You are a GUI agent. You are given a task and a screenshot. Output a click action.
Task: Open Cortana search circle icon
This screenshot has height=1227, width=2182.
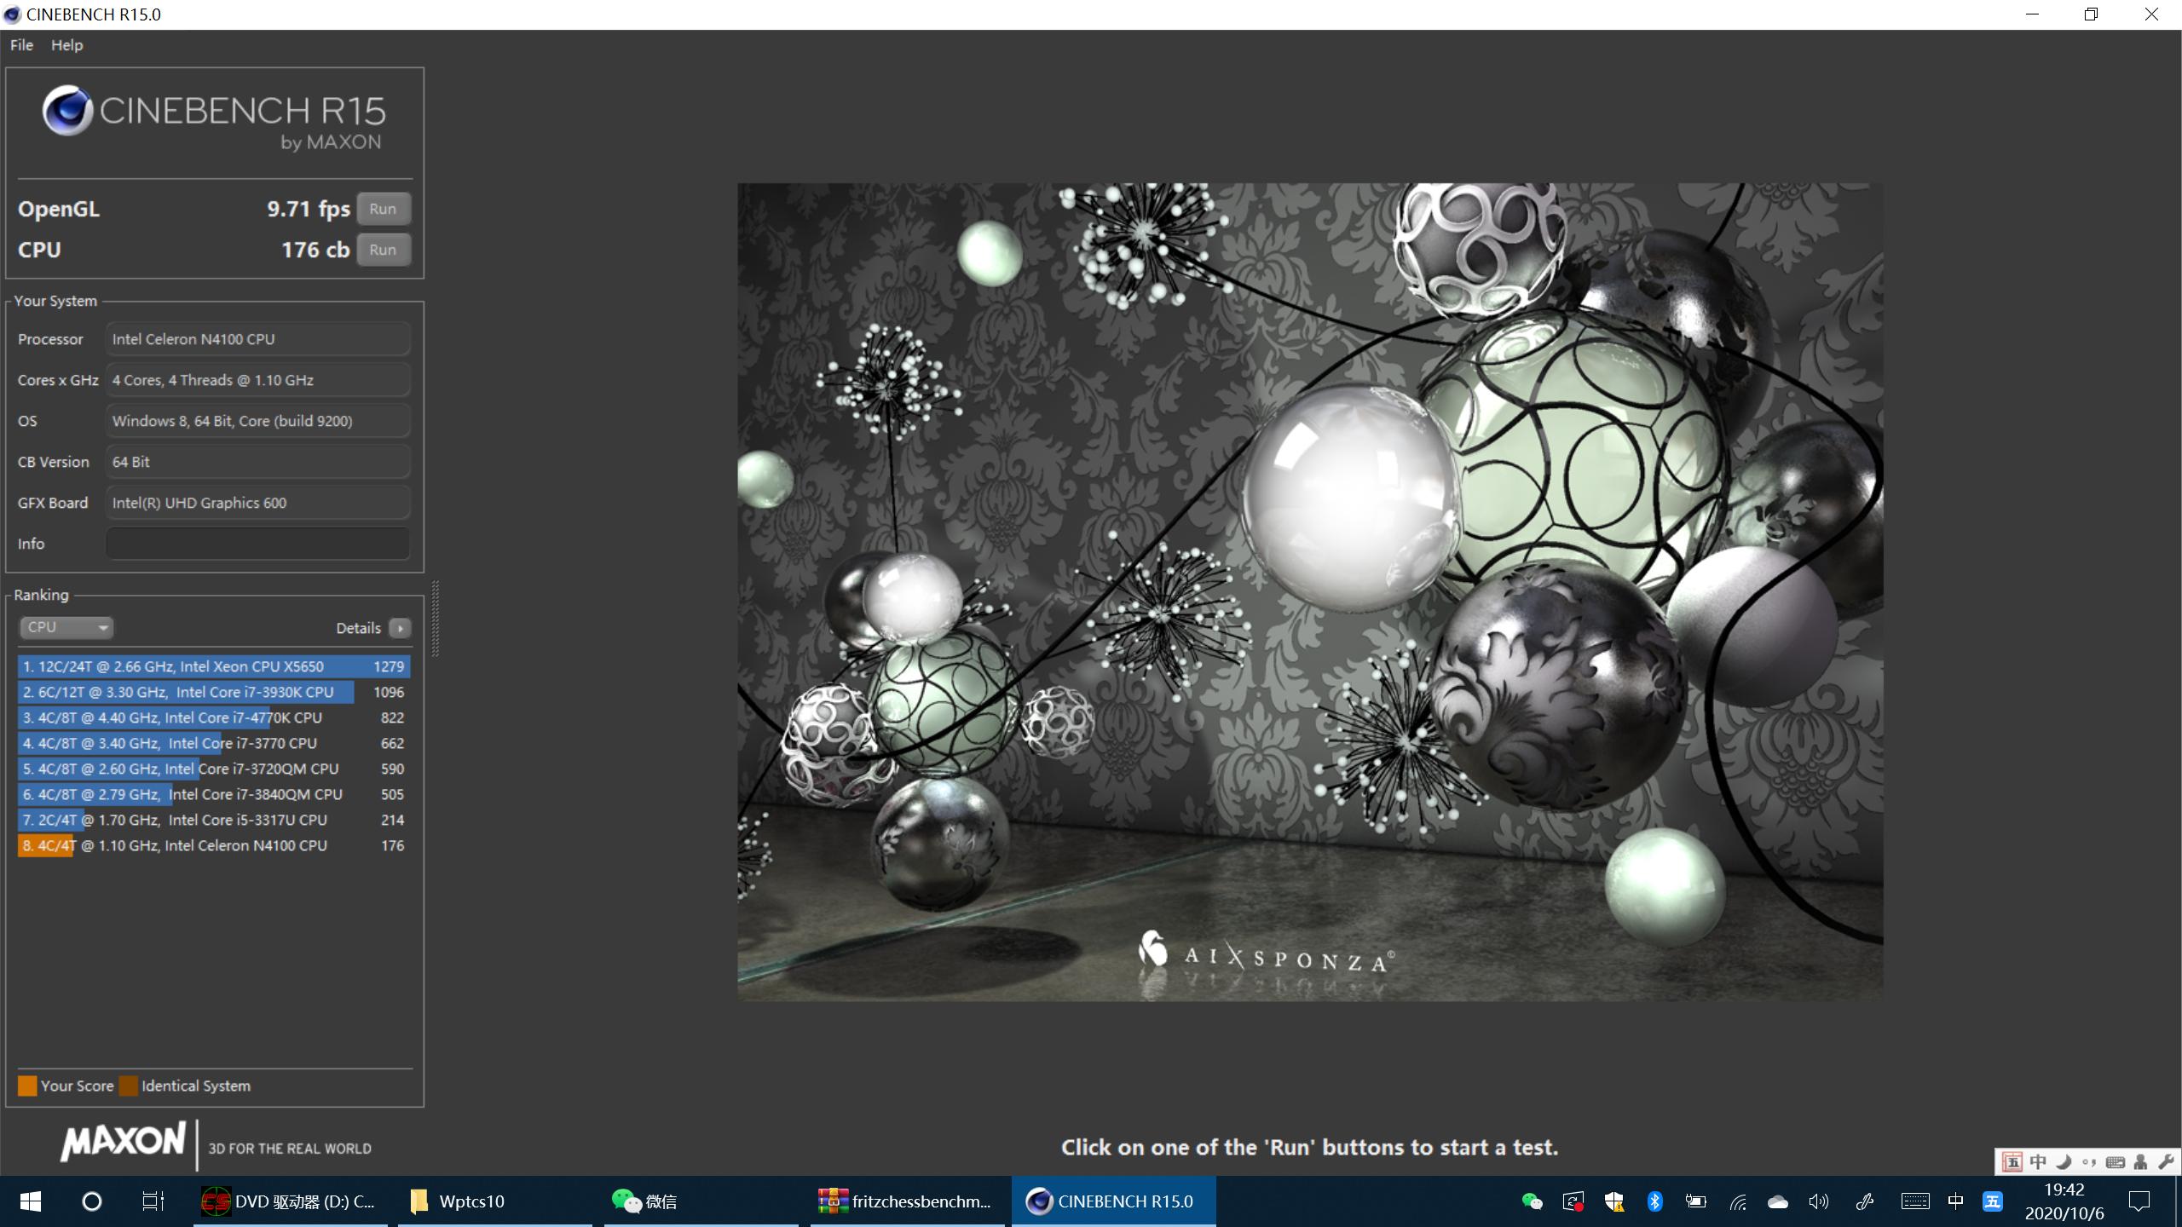tap(91, 1201)
